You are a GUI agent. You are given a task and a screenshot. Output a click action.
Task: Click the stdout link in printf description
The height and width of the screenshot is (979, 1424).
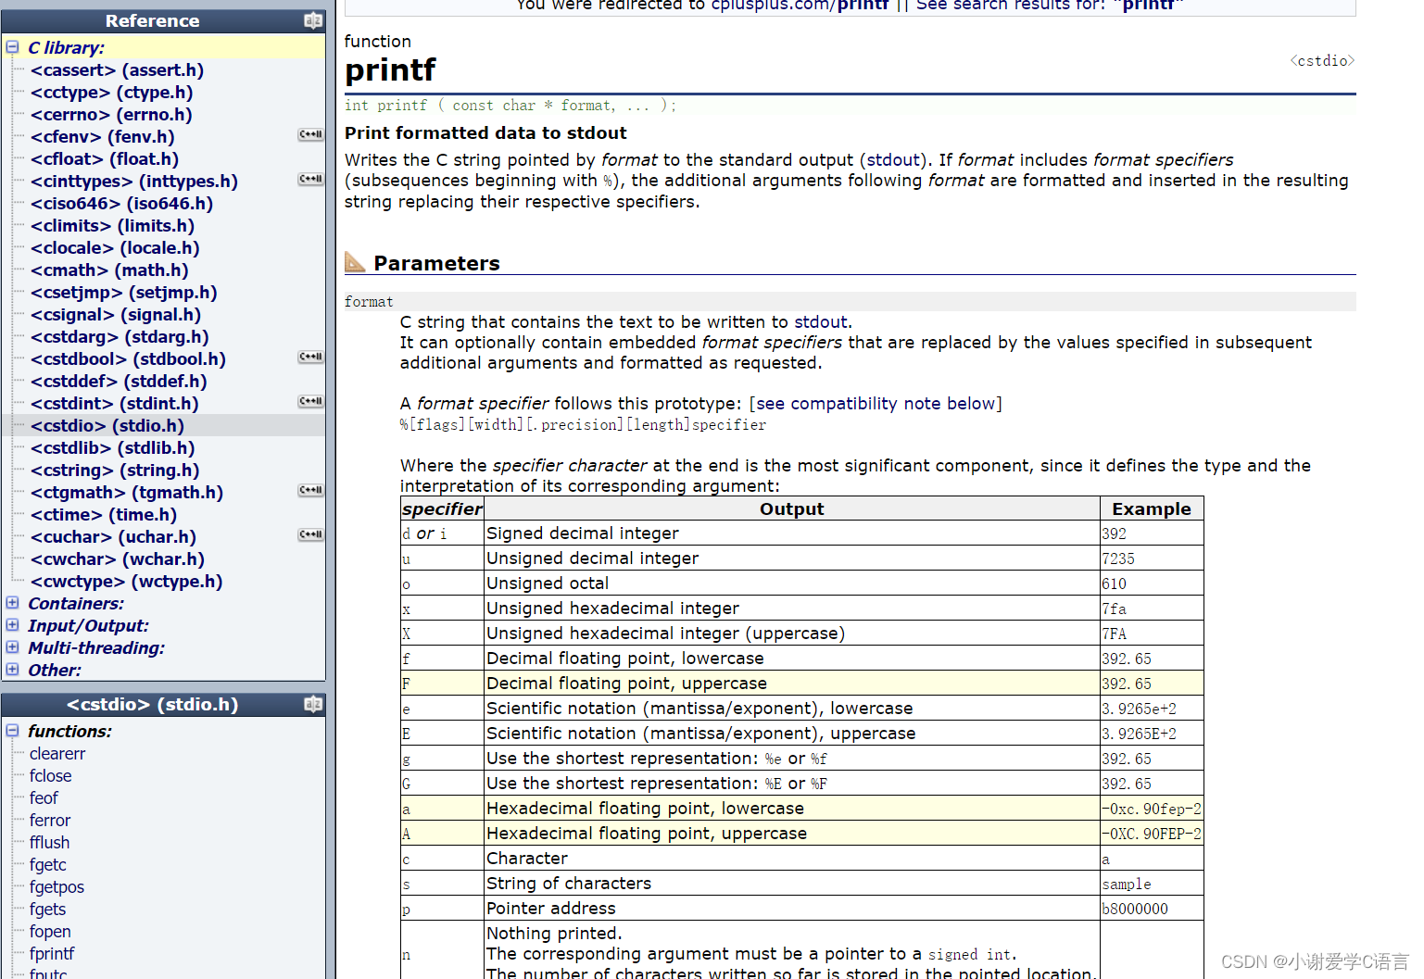point(894,160)
